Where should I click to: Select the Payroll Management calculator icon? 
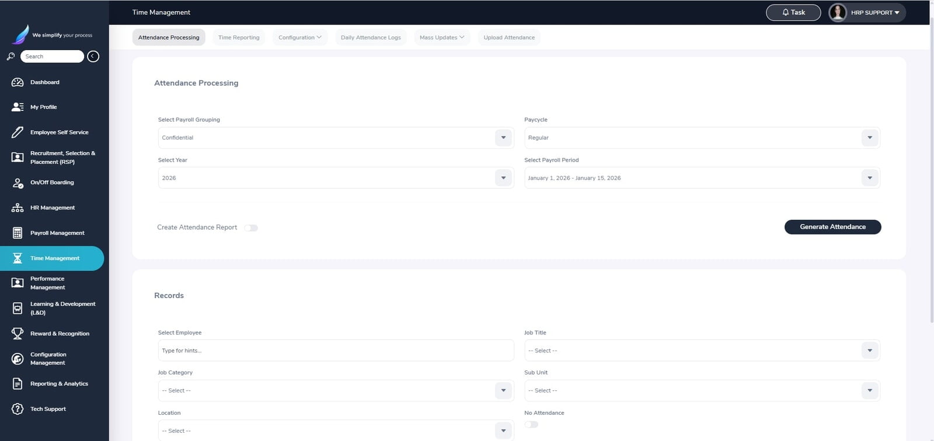coord(18,233)
